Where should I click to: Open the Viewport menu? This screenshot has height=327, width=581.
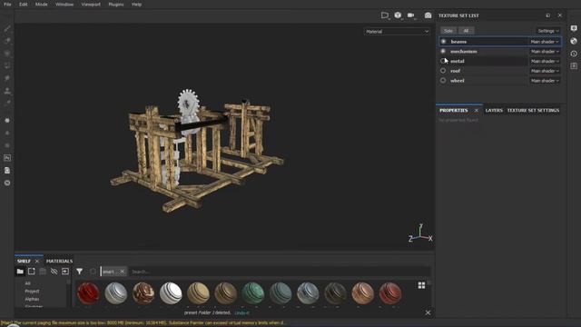click(x=91, y=5)
